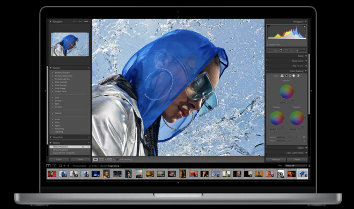Switch to Loupe view in toolbar
This screenshot has height=209, width=354.
95,159
